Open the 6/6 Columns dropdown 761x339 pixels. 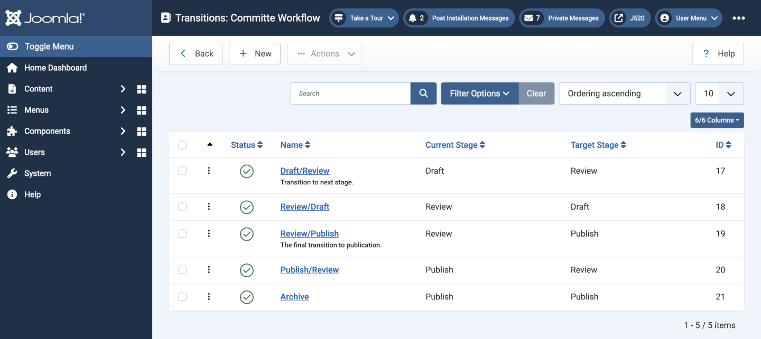click(717, 120)
